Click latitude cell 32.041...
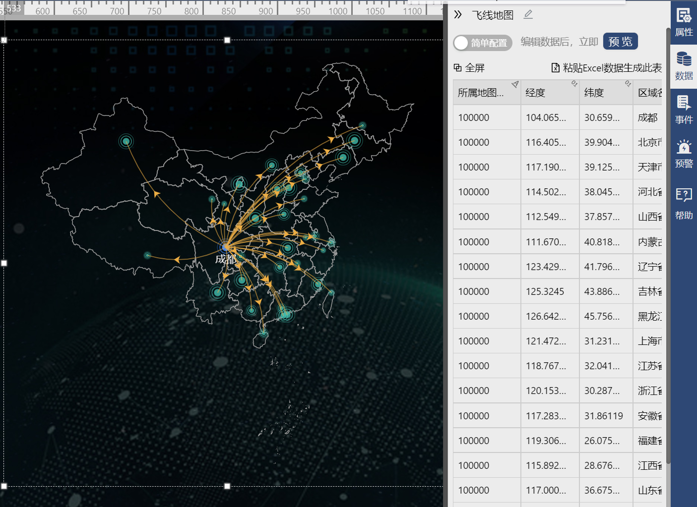The image size is (697, 507). (x=606, y=366)
